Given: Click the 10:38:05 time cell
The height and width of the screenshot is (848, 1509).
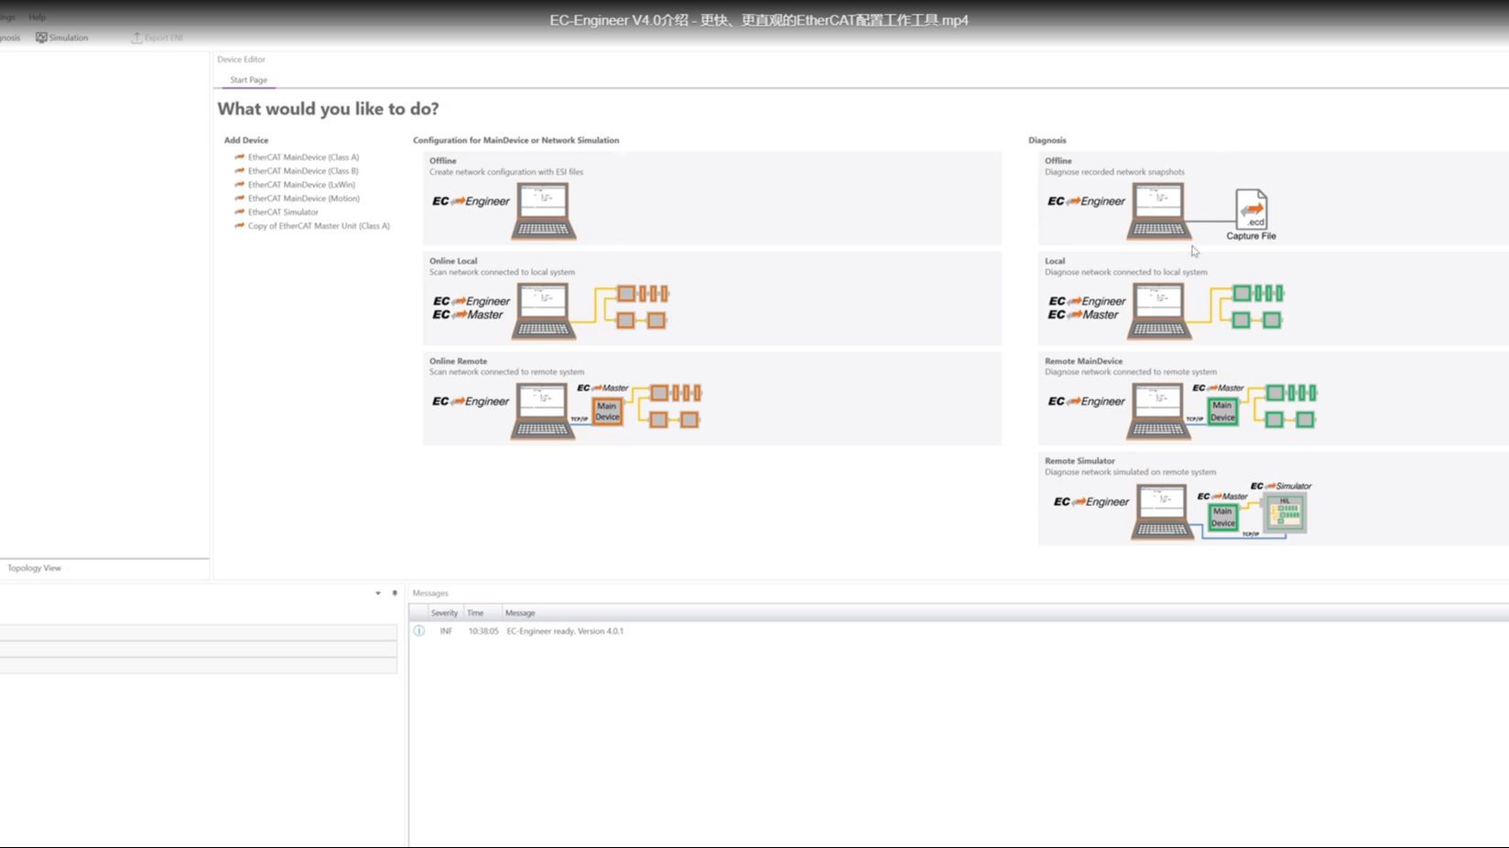Looking at the screenshot, I should (x=483, y=631).
